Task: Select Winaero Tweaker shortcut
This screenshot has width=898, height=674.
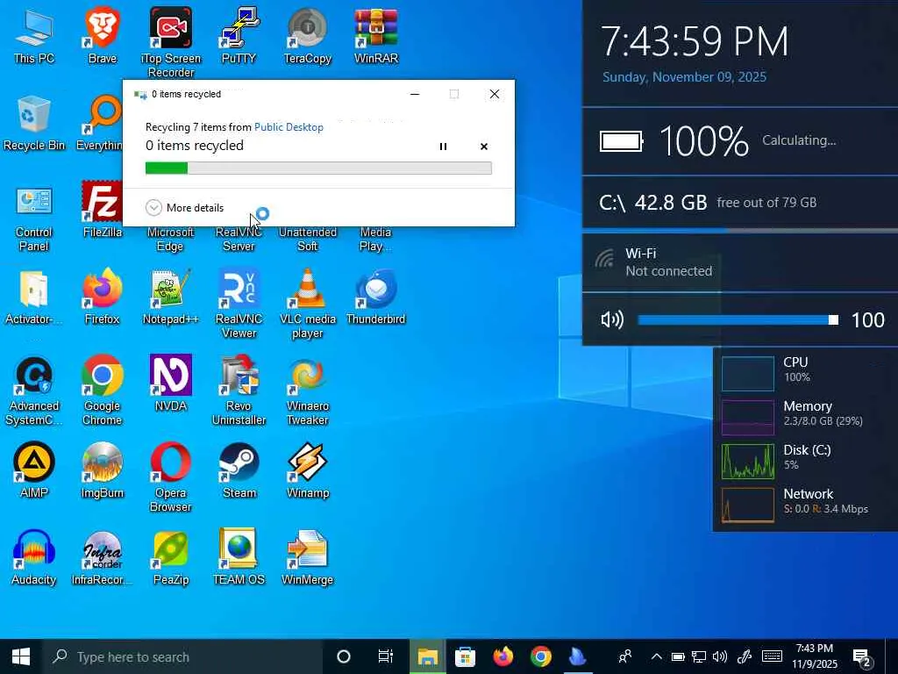Action: click(308, 391)
